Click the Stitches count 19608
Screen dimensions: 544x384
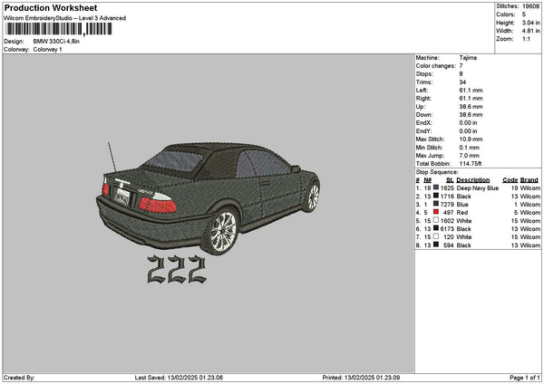click(530, 5)
